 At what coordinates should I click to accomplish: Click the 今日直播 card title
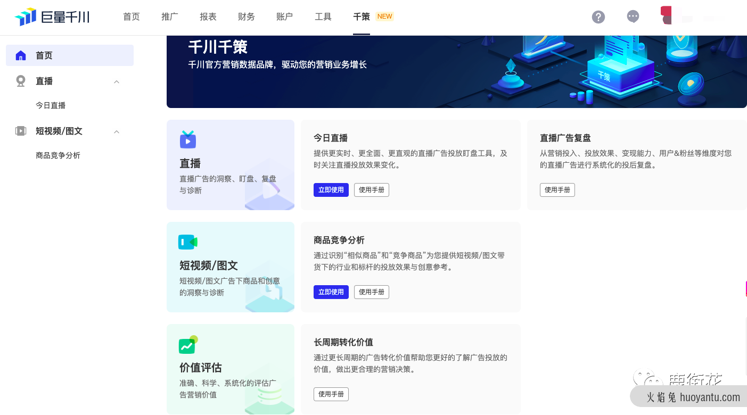(x=331, y=138)
